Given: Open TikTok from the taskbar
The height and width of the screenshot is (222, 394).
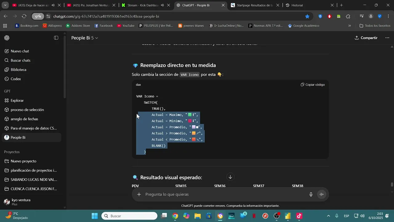Looking at the screenshot, I should (x=299, y=216).
